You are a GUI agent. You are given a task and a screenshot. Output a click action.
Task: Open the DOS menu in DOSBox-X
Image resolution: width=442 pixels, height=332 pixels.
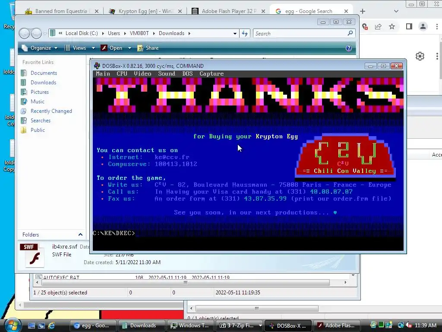[x=187, y=73]
